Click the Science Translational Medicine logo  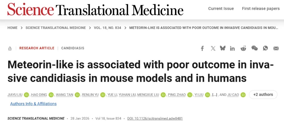(95, 10)
